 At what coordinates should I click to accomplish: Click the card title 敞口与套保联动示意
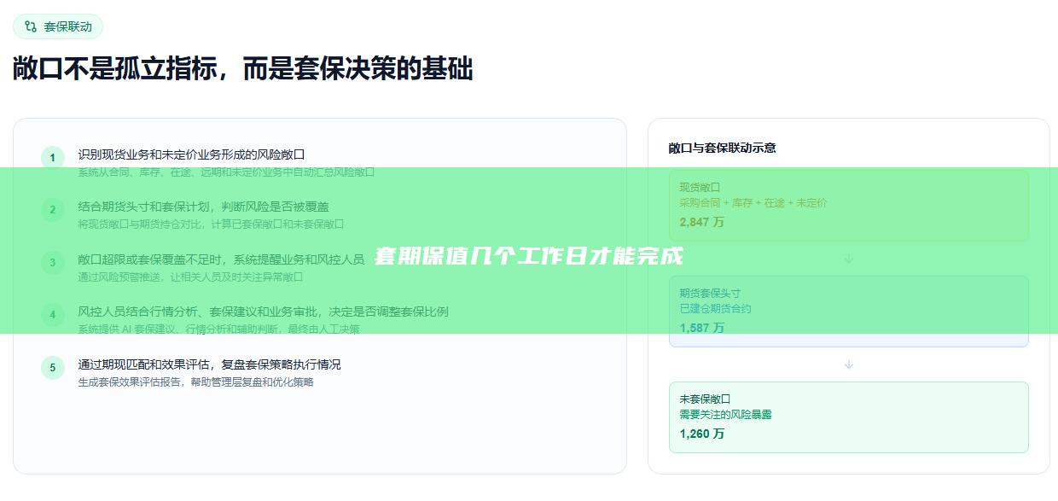point(723,148)
